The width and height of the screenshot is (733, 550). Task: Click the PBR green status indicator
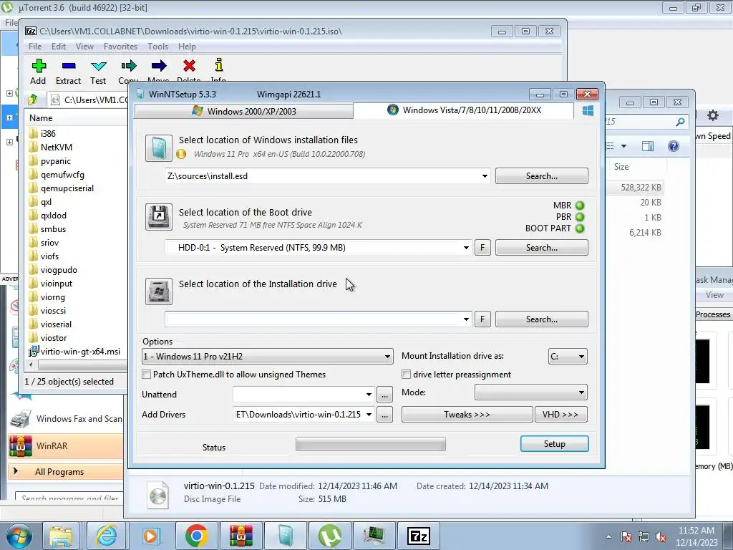[580, 217]
